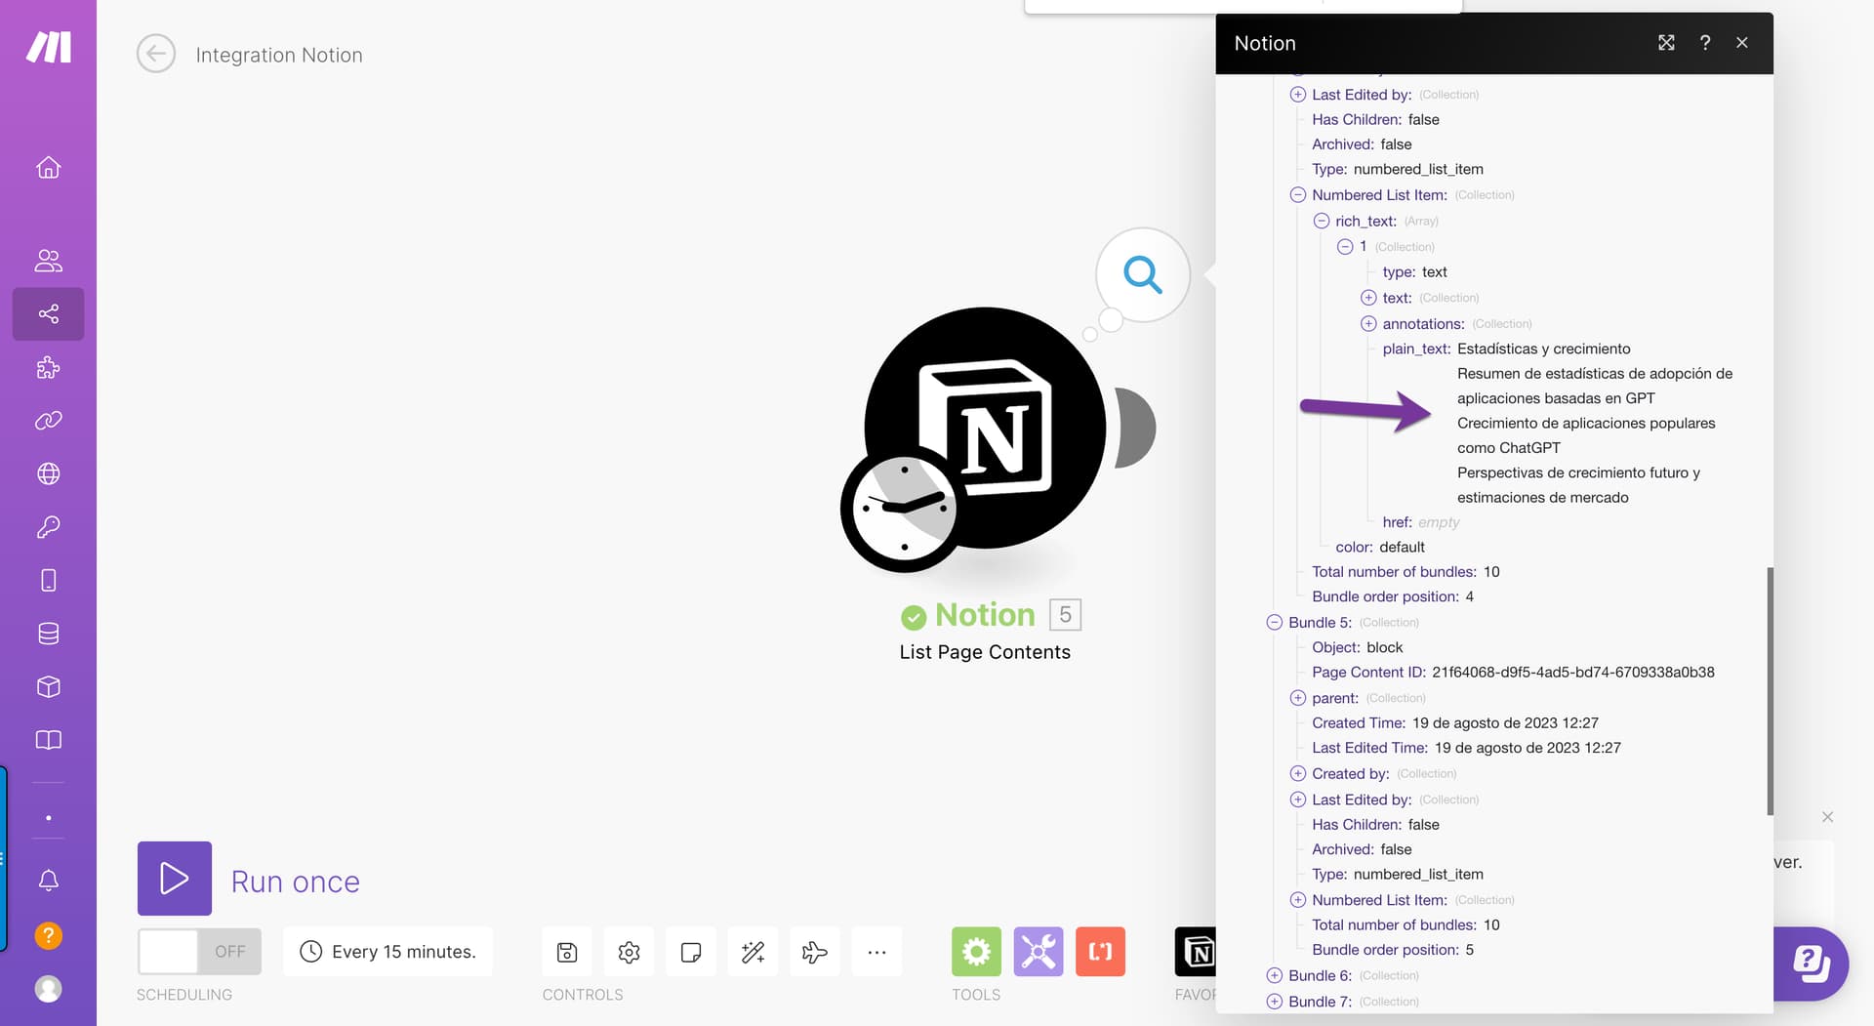Open Webhooks globe icon
Screen dimensions: 1874x1026
[x=48, y=473]
